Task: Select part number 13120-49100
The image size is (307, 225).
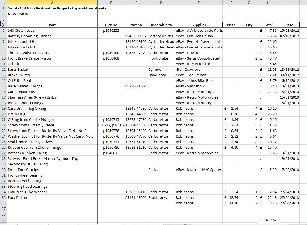Action: point(136,42)
